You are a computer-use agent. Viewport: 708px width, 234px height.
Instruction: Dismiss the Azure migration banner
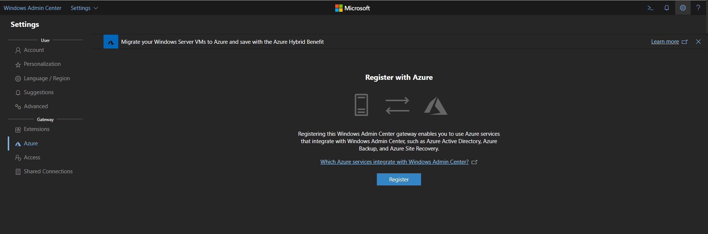tap(698, 42)
